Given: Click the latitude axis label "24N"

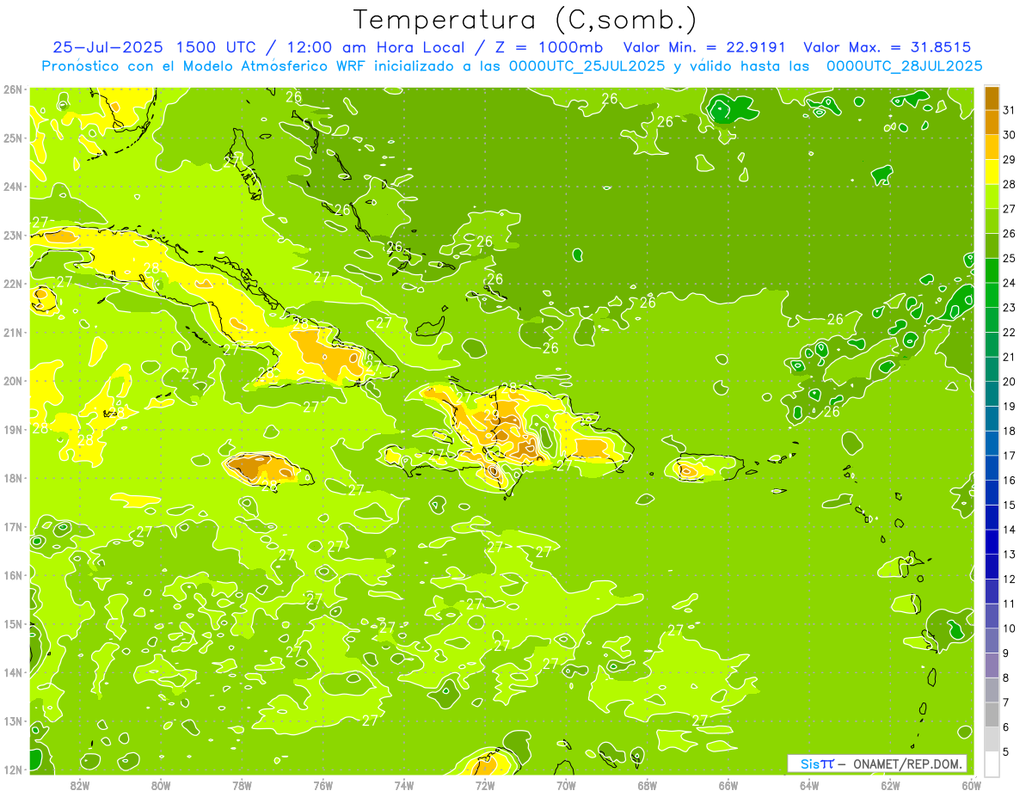Looking at the screenshot, I should coord(13,187).
